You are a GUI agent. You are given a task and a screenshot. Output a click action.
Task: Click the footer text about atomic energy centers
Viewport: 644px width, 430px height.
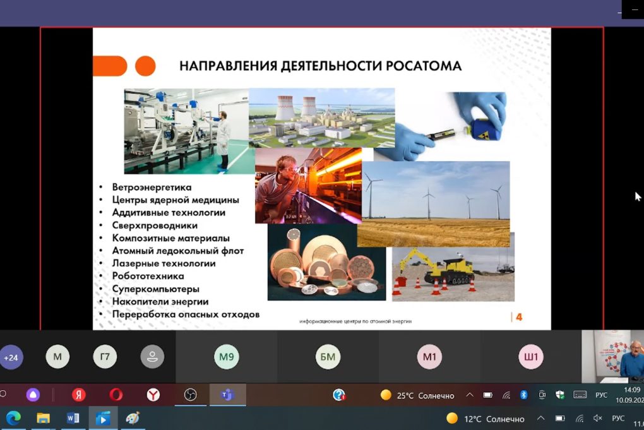tap(355, 321)
